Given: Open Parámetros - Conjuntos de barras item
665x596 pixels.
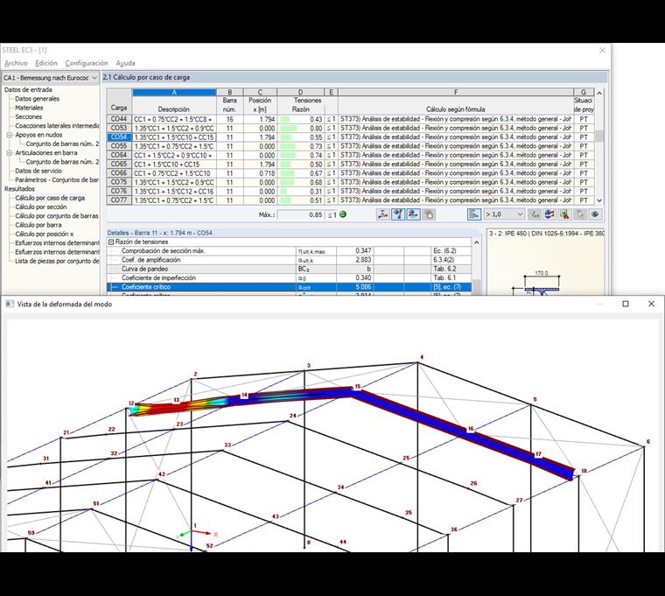Looking at the screenshot, I should (57, 180).
